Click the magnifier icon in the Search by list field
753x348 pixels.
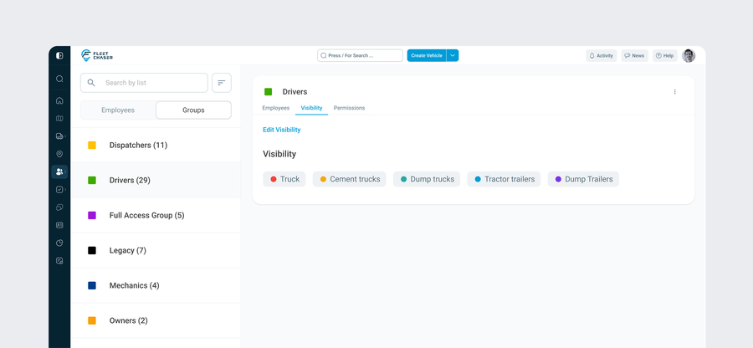[x=91, y=83]
